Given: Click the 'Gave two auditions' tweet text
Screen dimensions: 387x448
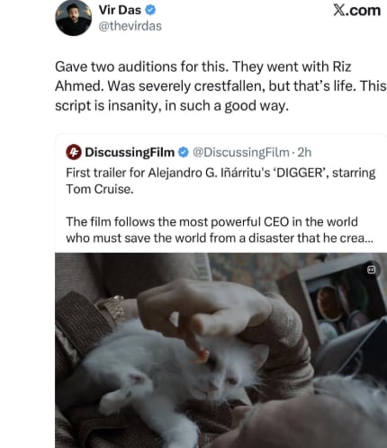Looking at the screenshot, I should 220,86.
